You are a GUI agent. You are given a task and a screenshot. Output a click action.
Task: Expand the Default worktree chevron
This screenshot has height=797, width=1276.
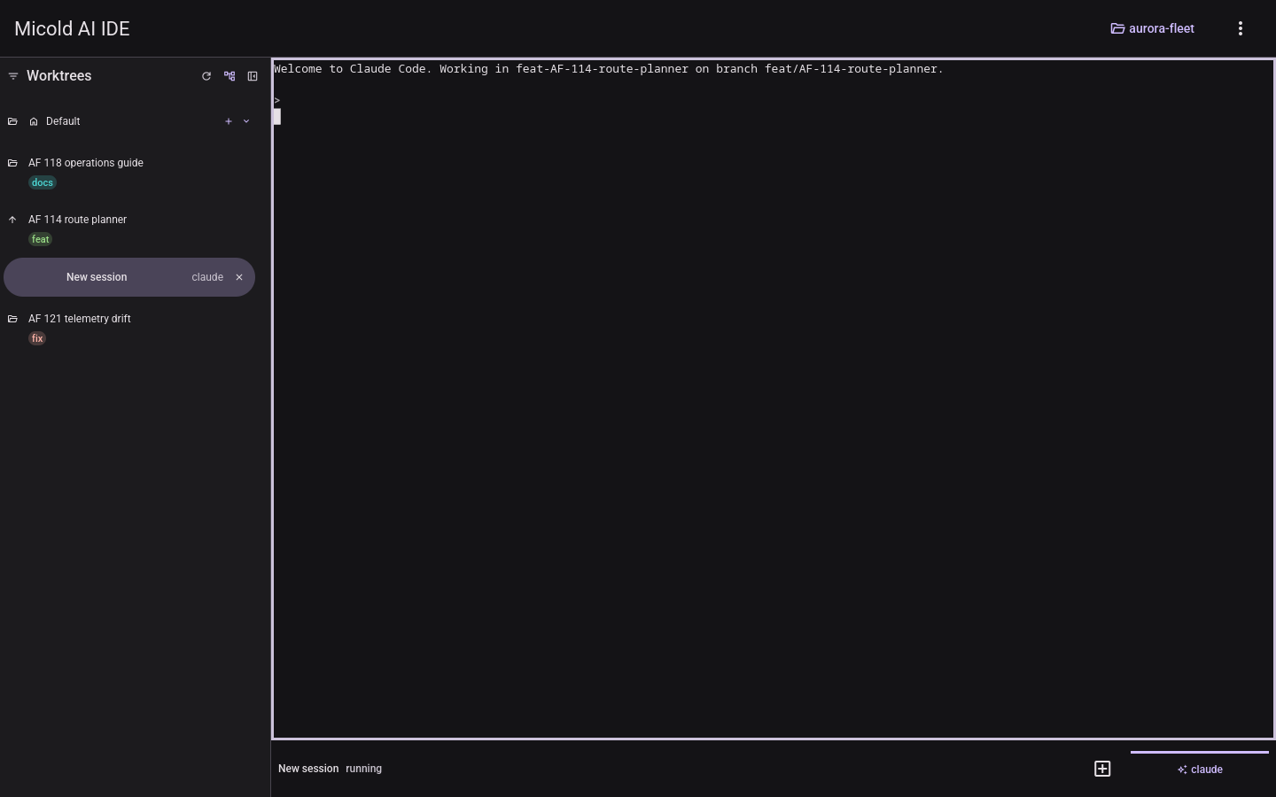(x=246, y=121)
